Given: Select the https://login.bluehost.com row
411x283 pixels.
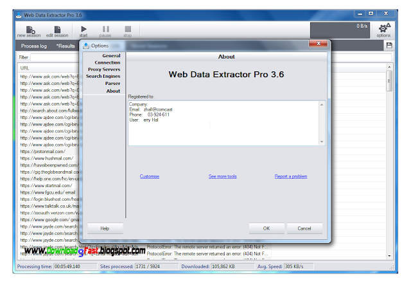Looking at the screenshot, I should [49, 199].
